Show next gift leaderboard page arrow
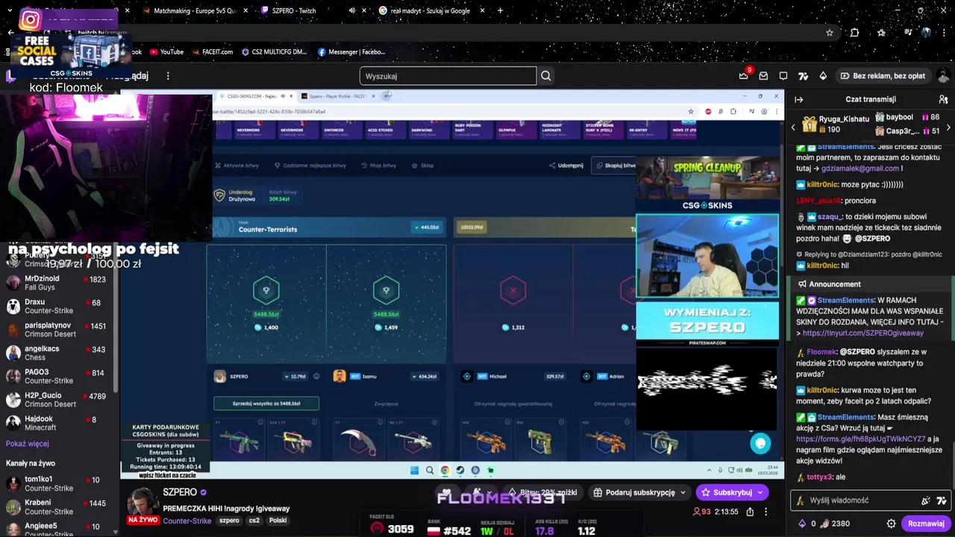Screen dimensions: 955x537 pyautogui.click(x=948, y=128)
